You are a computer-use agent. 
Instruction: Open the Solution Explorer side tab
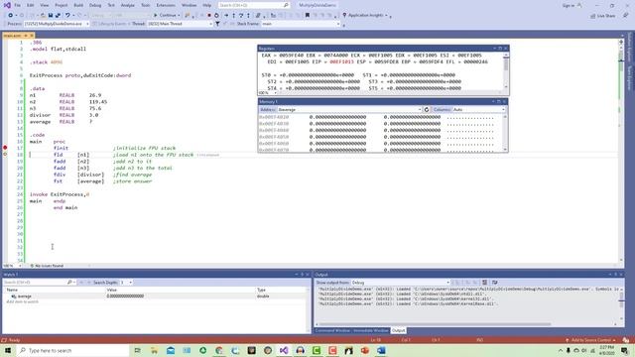630,47
